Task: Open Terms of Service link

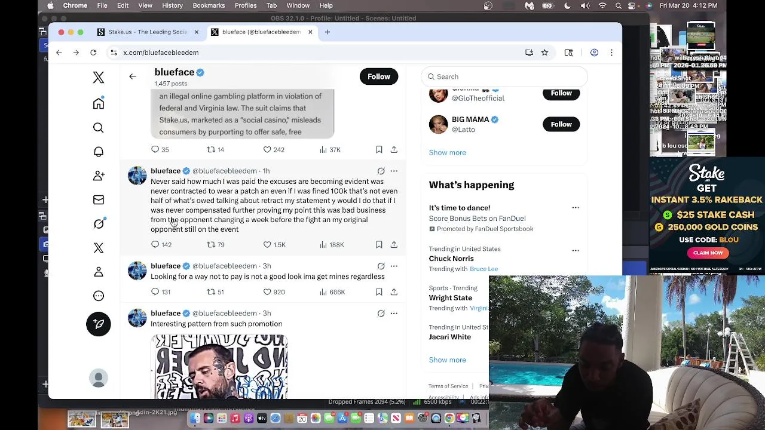Action: [x=448, y=386]
